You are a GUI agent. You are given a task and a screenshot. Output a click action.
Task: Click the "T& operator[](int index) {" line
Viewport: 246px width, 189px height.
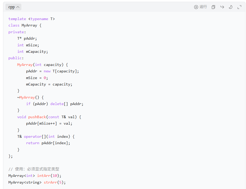[x=46, y=137]
